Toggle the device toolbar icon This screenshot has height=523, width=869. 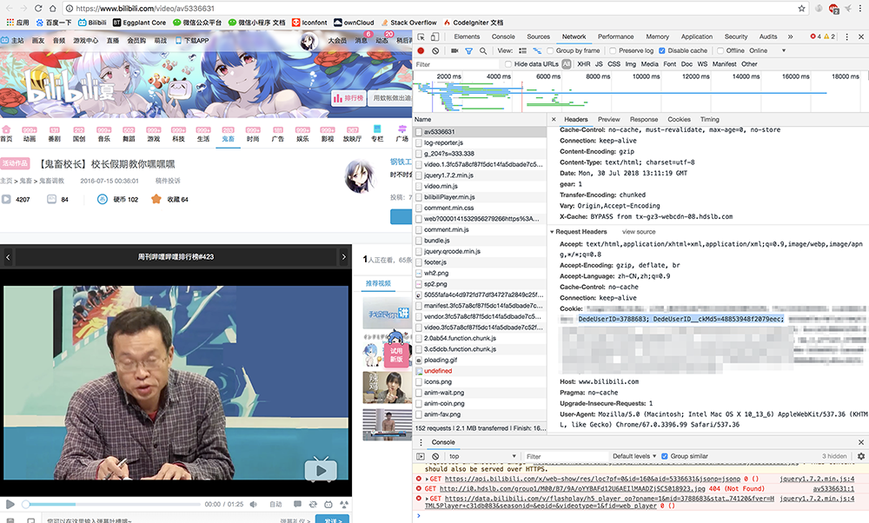436,36
